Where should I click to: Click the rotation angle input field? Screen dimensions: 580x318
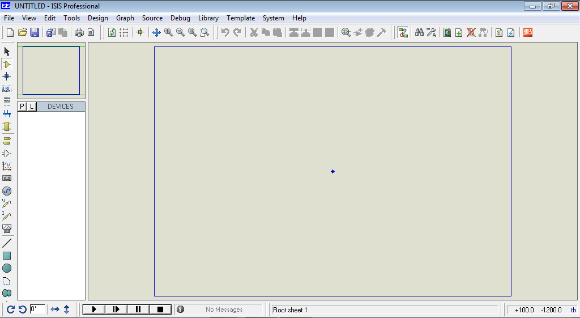(x=37, y=309)
